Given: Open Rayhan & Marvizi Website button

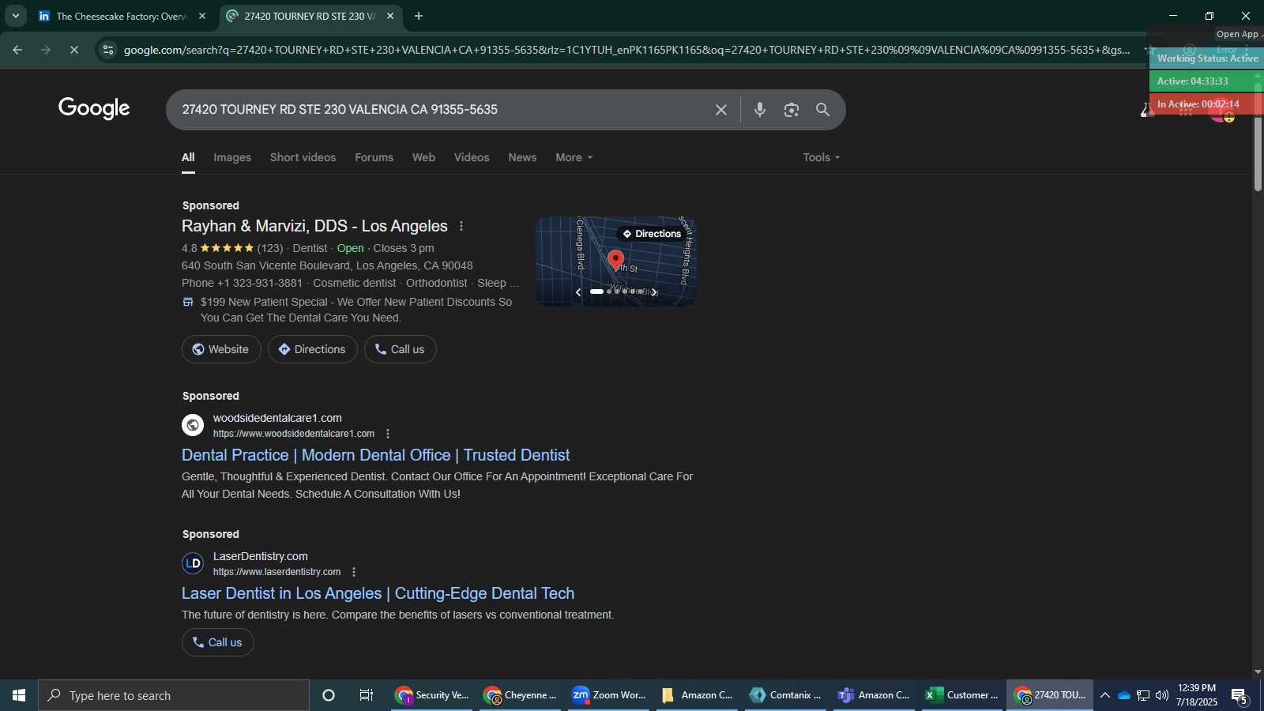Looking at the screenshot, I should [x=221, y=349].
